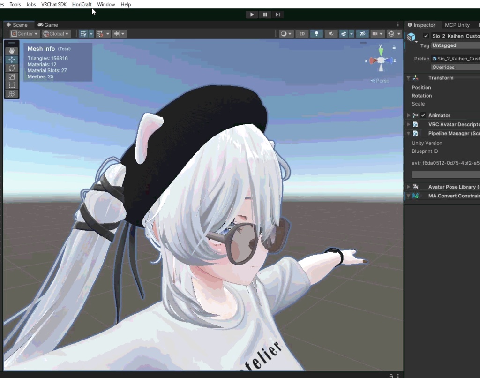Click the blue Z axis gizmo cone
This screenshot has width=480, height=378.
(390, 60)
